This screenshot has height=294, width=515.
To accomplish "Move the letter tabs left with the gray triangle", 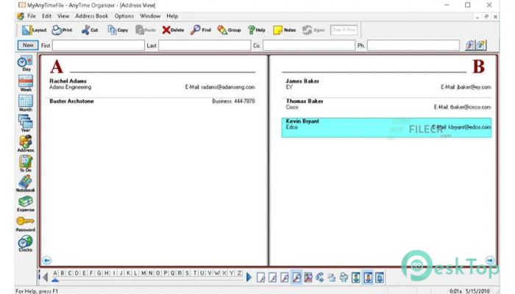I will point(46,277).
